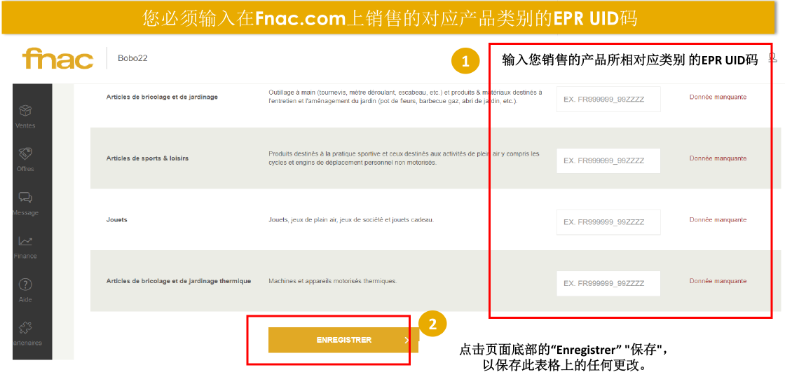The width and height of the screenshot is (785, 384).
Task: Click the arrow on the ENREGISTRER button
Action: click(407, 340)
